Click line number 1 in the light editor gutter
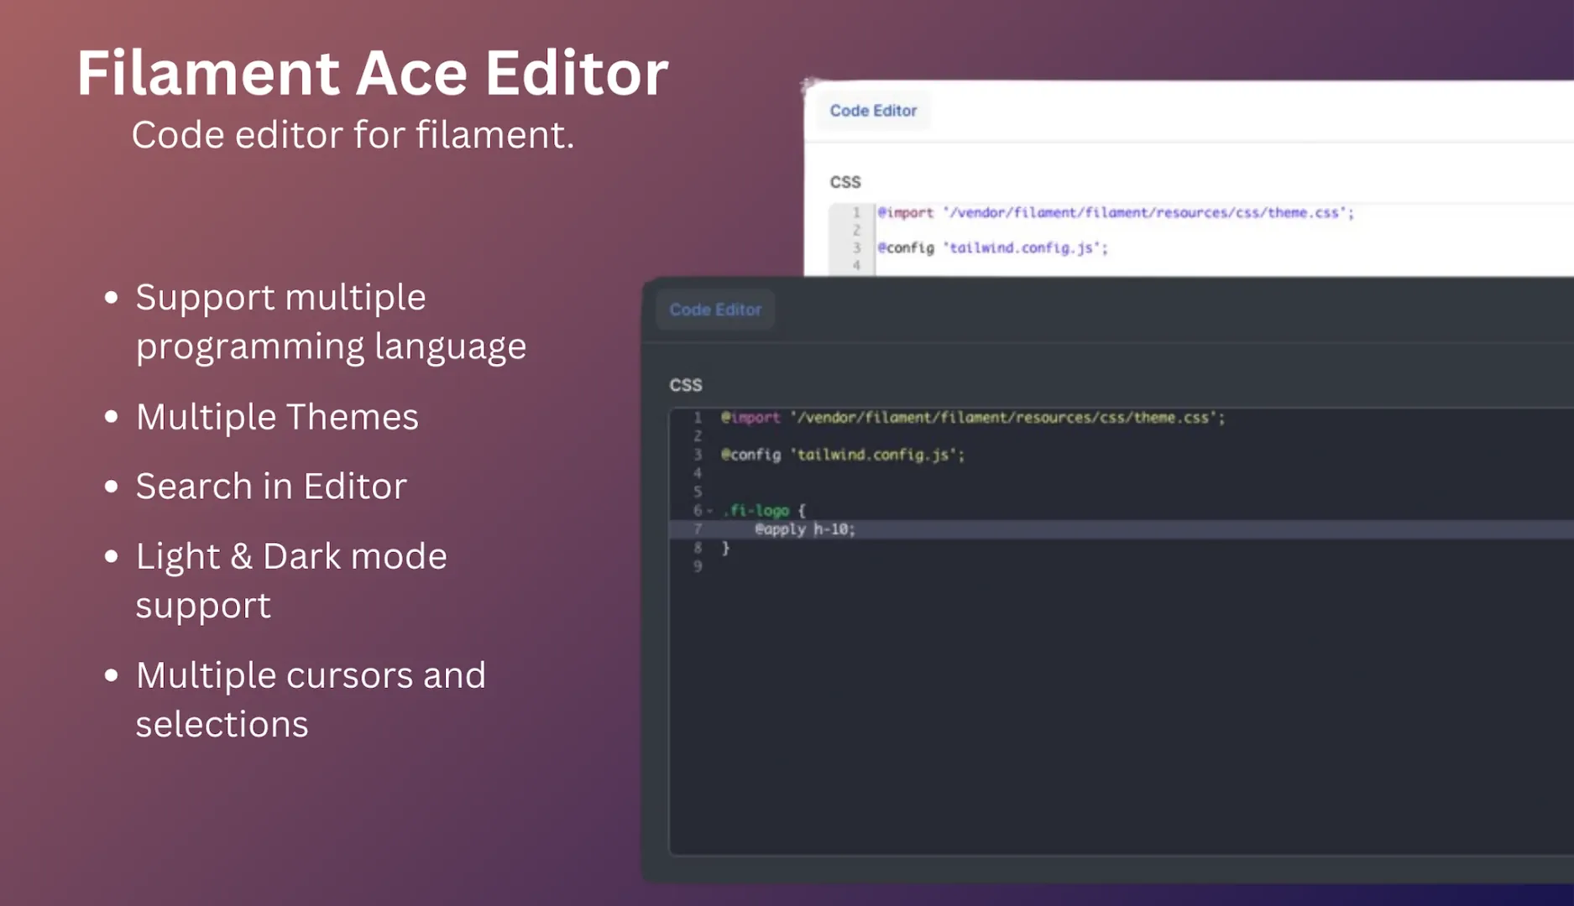Viewport: 1574px width, 906px height. (856, 212)
